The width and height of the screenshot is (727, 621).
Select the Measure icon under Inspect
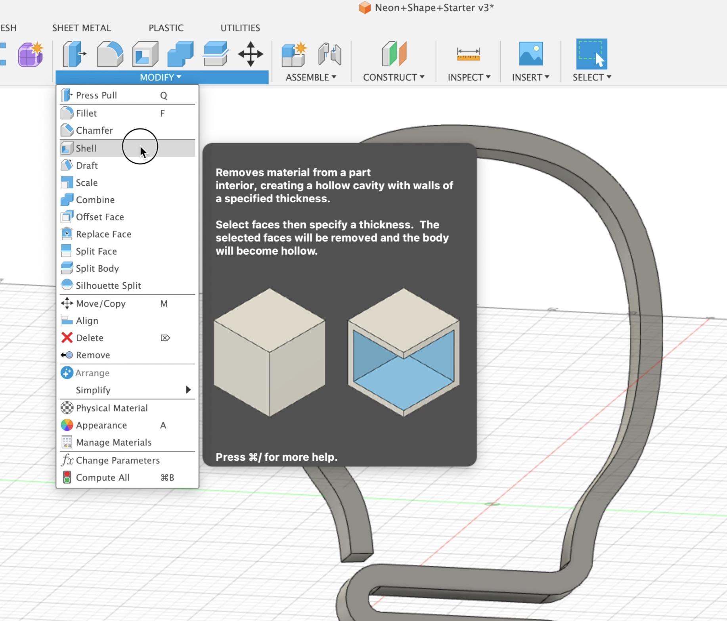pos(469,54)
